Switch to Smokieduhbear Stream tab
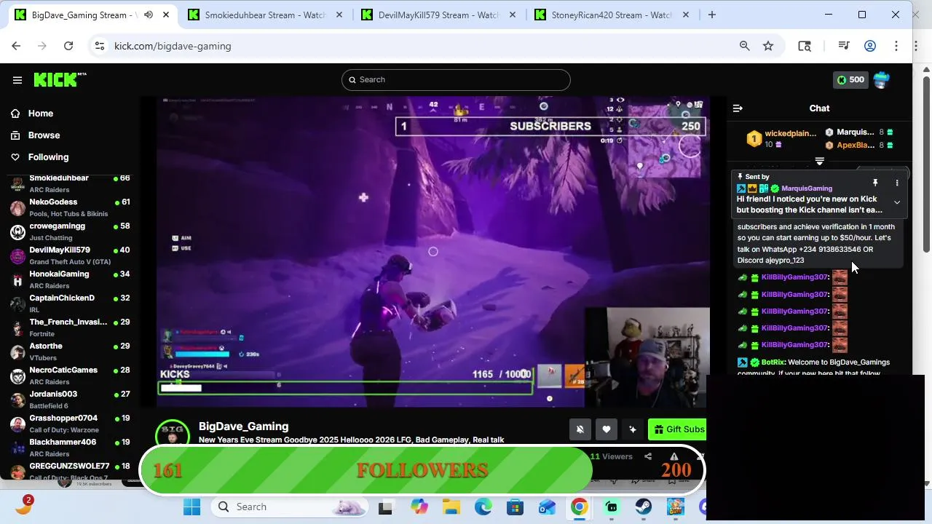 (266, 15)
